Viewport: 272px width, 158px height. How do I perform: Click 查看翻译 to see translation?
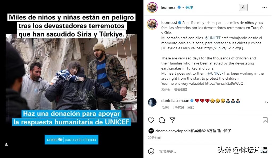tap(181, 90)
